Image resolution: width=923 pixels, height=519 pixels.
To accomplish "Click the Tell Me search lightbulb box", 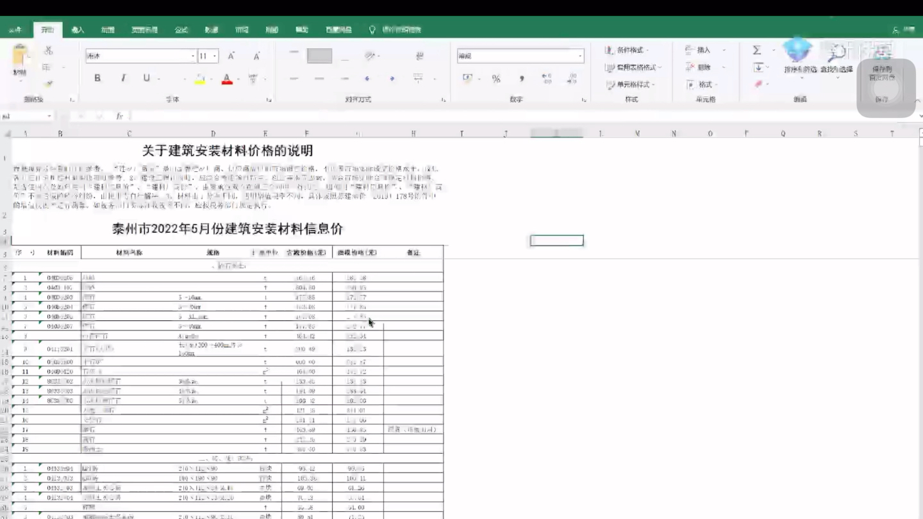I will [x=396, y=30].
